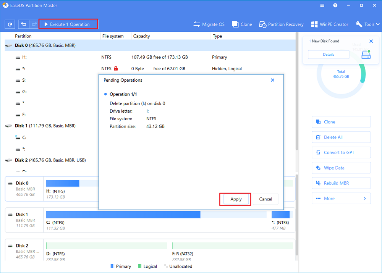Viewport: 382px width, 273px height.
Task: Click the Rebuild MBR icon
Action: pyautogui.click(x=318, y=183)
